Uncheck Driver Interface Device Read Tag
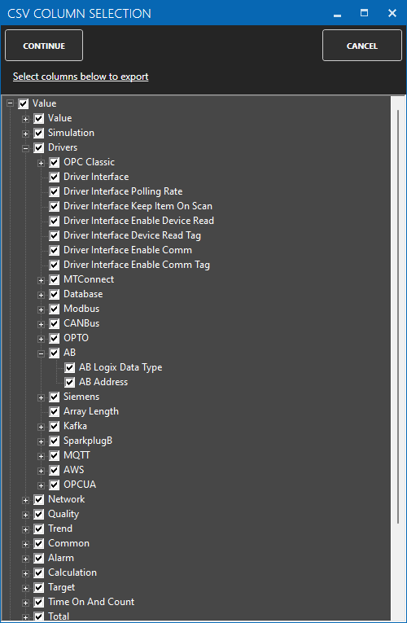This screenshot has height=623, width=407. (55, 236)
